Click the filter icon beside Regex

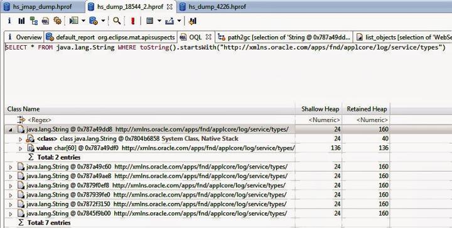coord(21,120)
